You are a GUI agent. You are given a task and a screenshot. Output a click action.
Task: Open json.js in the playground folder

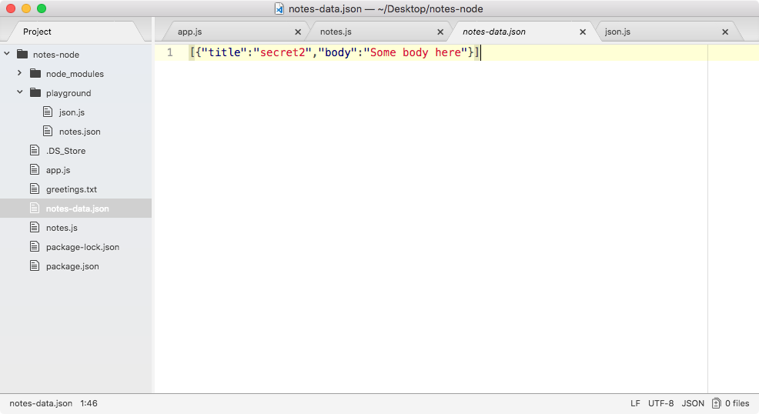(x=72, y=112)
